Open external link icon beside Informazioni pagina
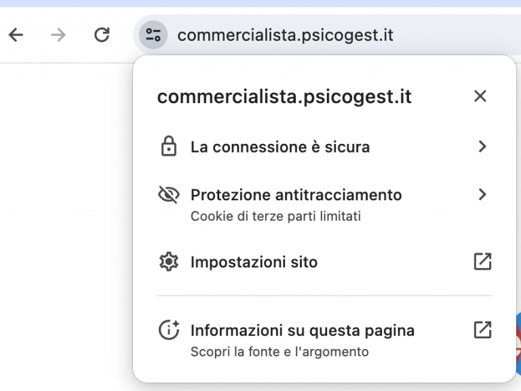The image size is (521, 391). coord(482,331)
